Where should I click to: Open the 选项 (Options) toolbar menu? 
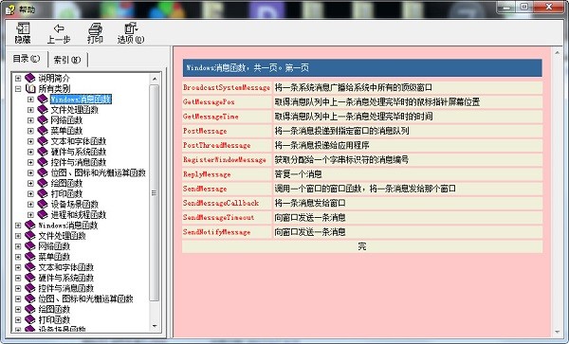coord(130,32)
